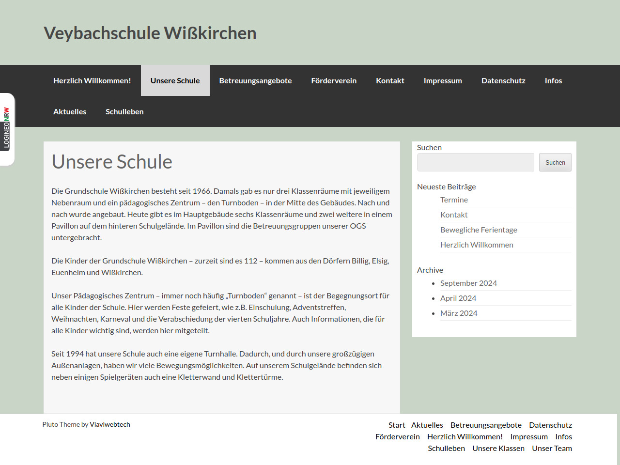Open the Termine recent post
This screenshot has height=465, width=620.
454,200
